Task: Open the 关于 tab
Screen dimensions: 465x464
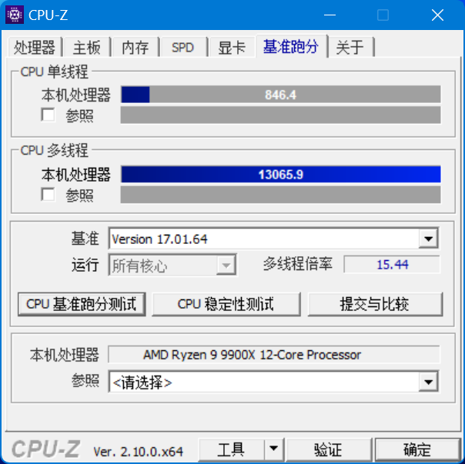Action: (350, 47)
